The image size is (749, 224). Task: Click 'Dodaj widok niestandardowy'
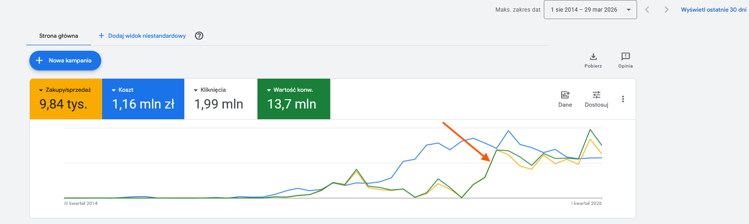coord(142,36)
